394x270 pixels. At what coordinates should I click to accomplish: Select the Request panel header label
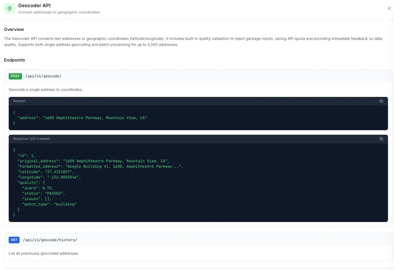(x=19, y=101)
